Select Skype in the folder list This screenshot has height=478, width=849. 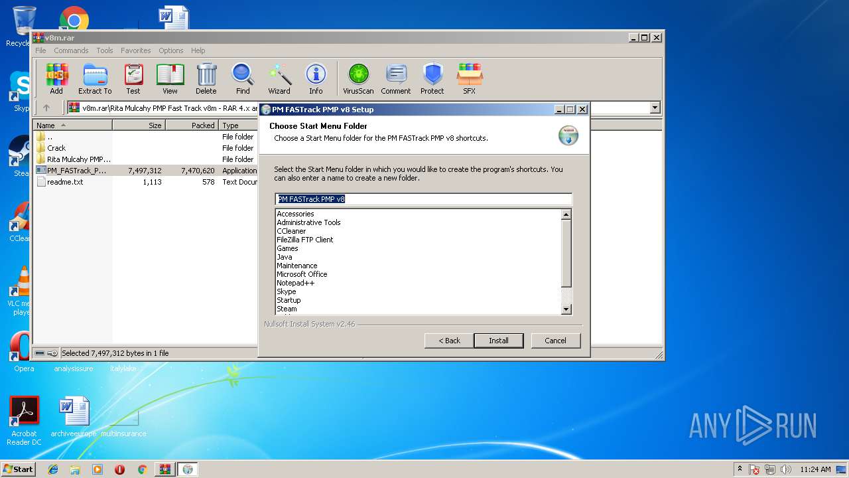tap(286, 291)
